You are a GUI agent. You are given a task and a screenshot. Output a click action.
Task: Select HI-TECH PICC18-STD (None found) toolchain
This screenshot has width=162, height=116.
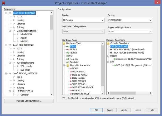[x=127, y=53]
